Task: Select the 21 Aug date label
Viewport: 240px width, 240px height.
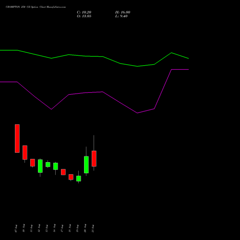Action: (x=93, y=228)
